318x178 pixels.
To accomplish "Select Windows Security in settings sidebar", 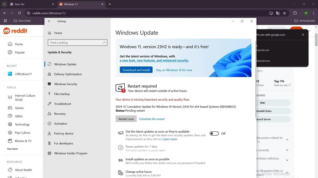I will tap(65, 84).
